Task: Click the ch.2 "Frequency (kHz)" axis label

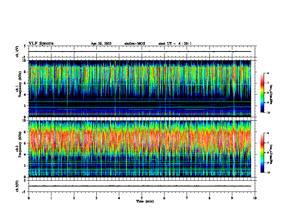Action: [20, 144]
